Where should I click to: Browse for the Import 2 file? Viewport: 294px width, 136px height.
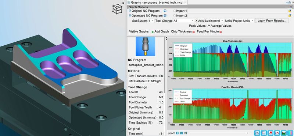[x=290, y=16]
